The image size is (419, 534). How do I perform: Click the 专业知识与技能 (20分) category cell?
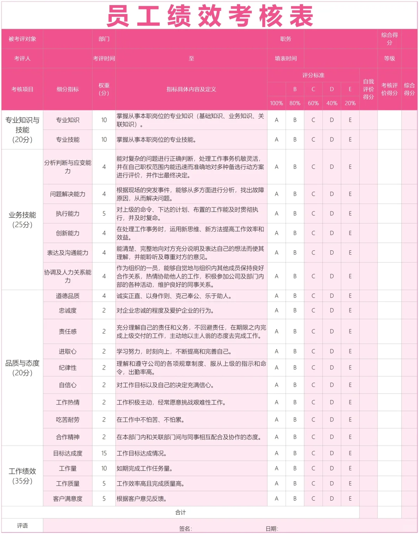[22, 130]
